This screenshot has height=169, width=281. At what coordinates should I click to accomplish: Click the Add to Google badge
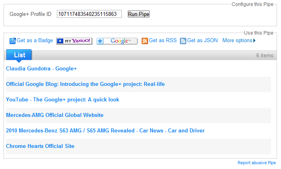click(117, 41)
